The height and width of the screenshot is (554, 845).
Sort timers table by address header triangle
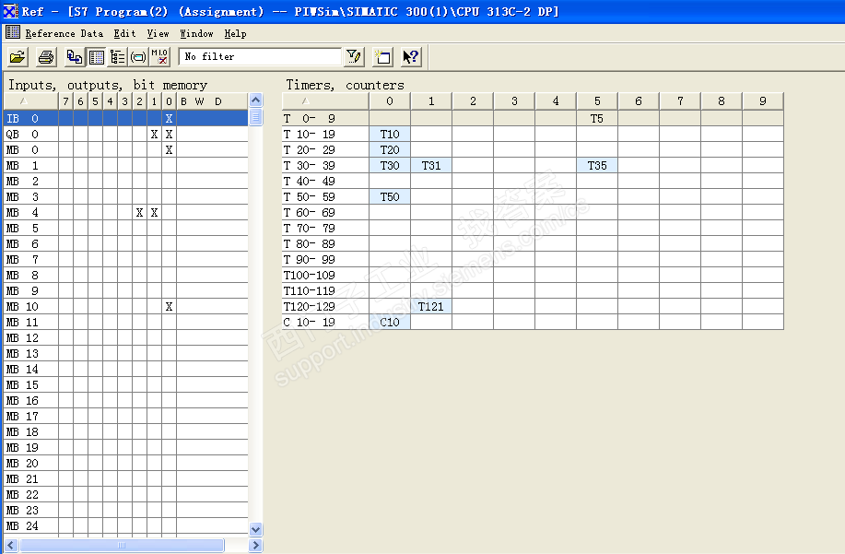(x=306, y=101)
